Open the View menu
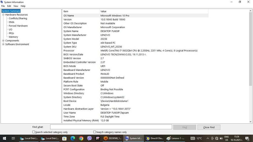The height and width of the screenshot is (142, 253). click(x=16, y=6)
